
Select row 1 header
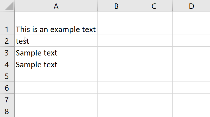click(7, 29)
